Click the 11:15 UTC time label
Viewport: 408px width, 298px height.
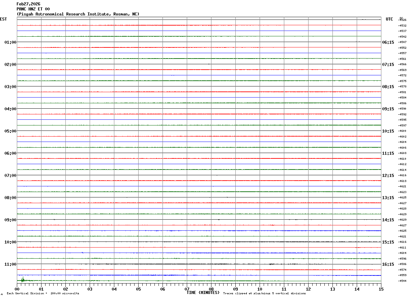pos(388,153)
